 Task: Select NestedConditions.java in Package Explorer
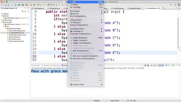18,35
